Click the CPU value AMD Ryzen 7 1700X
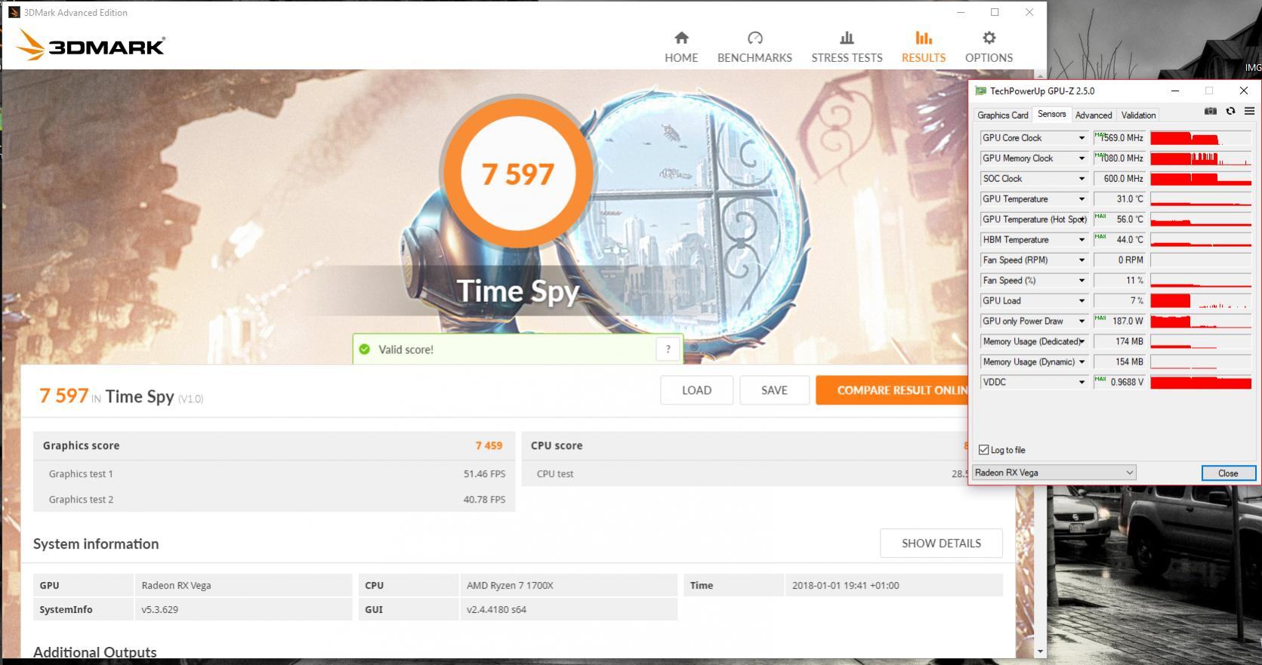The height and width of the screenshot is (665, 1262). click(x=510, y=585)
